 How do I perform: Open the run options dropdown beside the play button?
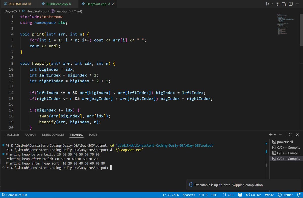click(x=272, y=4)
